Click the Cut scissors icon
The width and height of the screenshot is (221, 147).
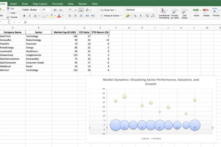click(x=8, y=9)
